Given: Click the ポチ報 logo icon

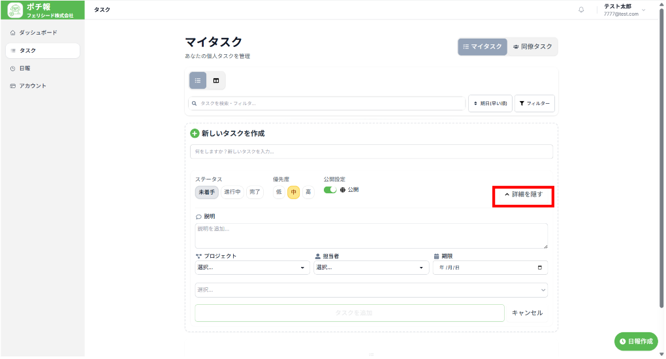Looking at the screenshot, I should [15, 10].
